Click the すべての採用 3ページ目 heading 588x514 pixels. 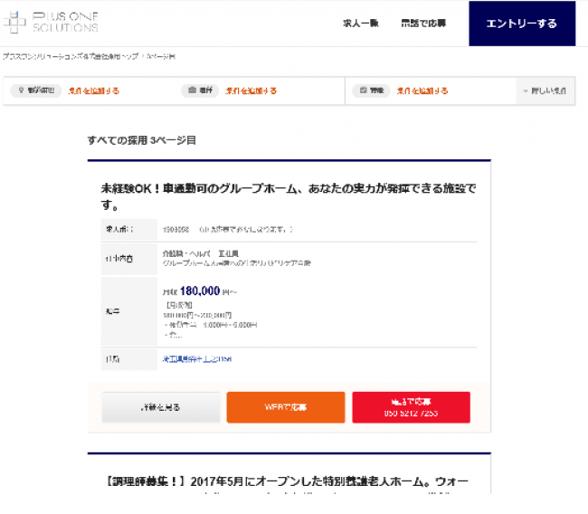(x=142, y=140)
